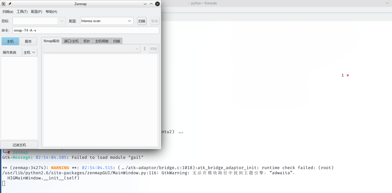The image size is (392, 193).
Task: Switch to the 拓扑 topology tab
Action: tap(87, 41)
